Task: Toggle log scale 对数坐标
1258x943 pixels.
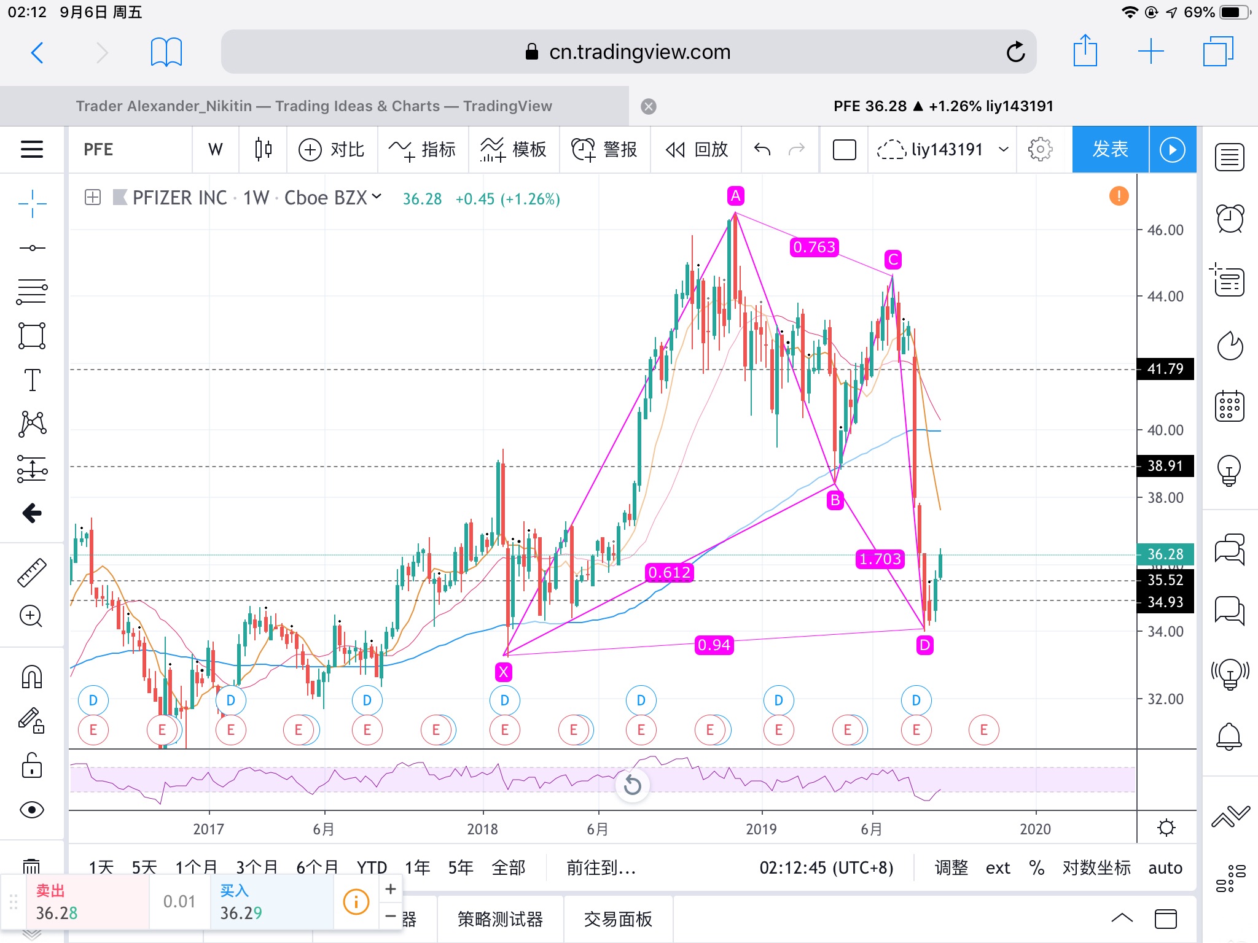Action: 1096,867
